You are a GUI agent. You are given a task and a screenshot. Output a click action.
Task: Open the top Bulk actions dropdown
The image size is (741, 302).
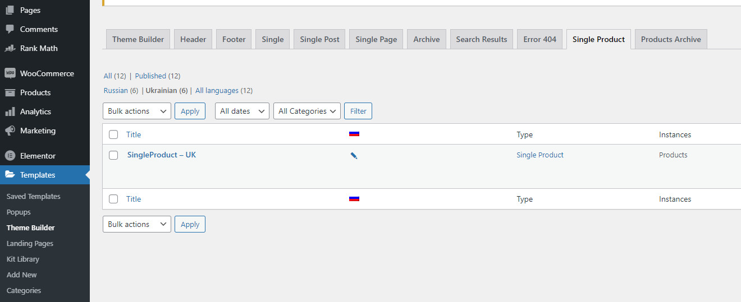(x=137, y=111)
